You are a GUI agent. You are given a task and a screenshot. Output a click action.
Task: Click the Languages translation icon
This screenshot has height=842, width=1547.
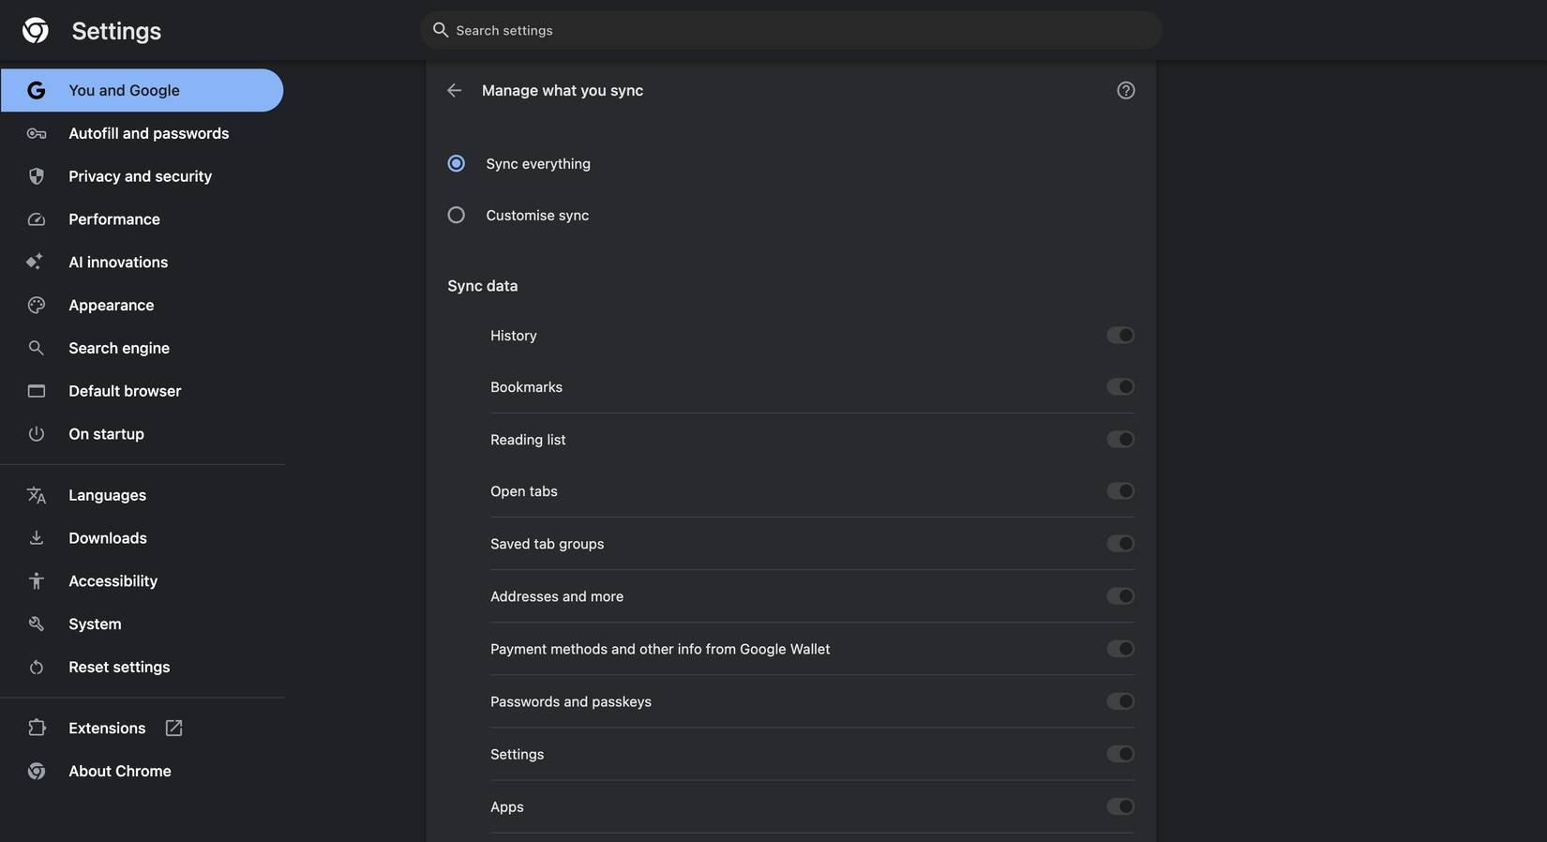36,494
